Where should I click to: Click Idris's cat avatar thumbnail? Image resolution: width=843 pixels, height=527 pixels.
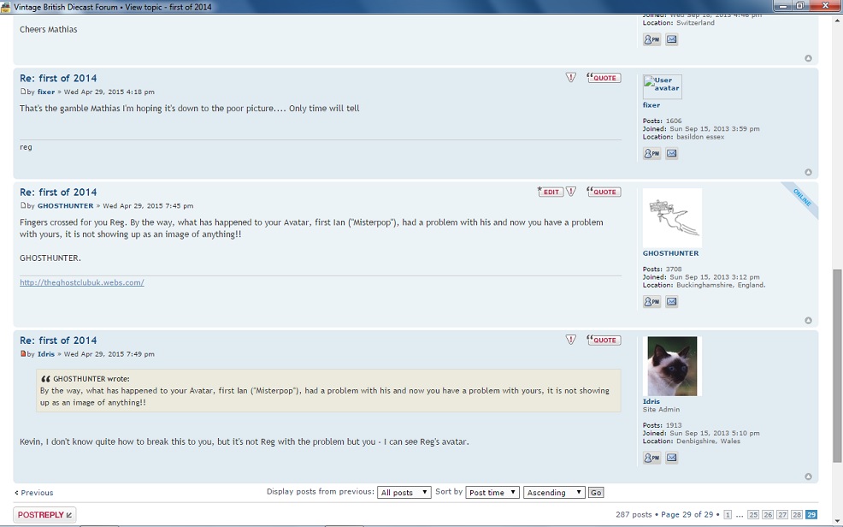point(672,366)
